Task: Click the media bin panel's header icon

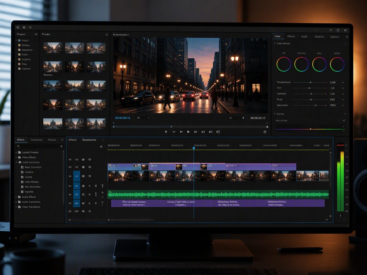Action: [107, 35]
